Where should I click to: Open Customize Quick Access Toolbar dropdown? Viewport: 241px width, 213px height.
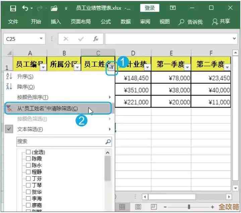pyautogui.click(x=66, y=8)
